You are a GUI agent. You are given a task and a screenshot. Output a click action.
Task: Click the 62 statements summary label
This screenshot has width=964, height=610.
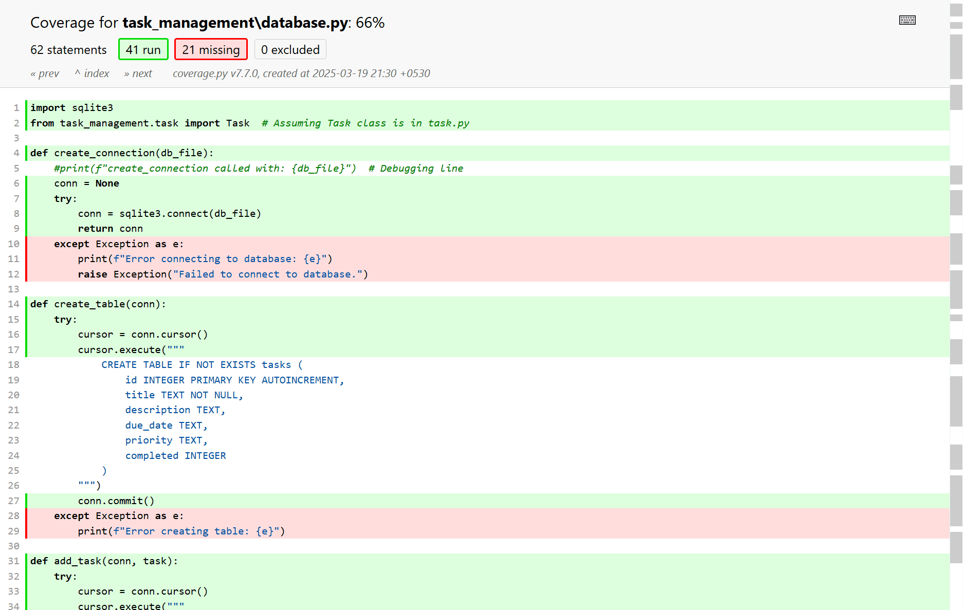coord(68,49)
